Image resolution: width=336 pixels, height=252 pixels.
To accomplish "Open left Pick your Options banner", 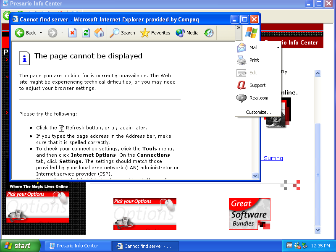I will (38, 207).
